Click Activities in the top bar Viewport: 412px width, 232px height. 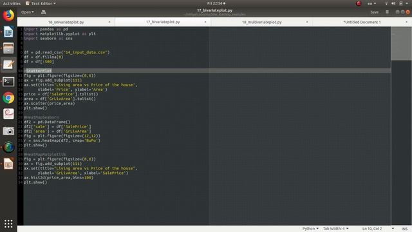click(12, 3)
